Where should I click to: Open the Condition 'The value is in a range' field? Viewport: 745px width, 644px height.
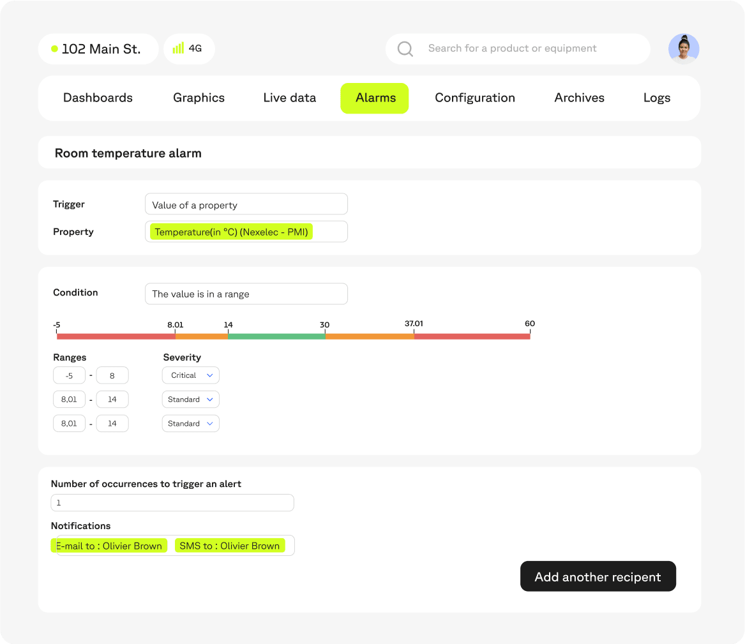[x=246, y=294]
